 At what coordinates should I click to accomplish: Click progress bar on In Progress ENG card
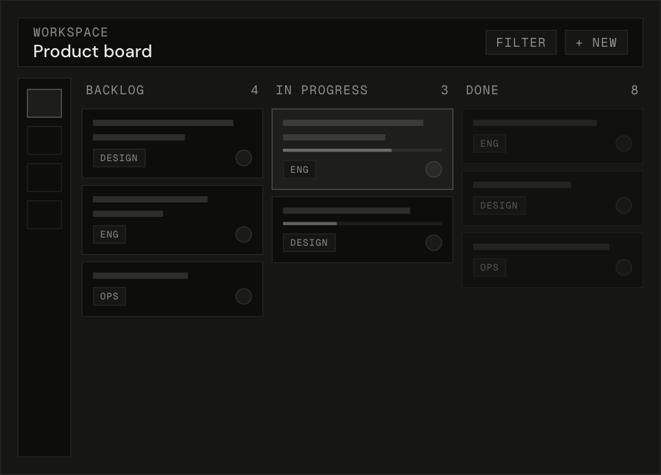pos(362,150)
